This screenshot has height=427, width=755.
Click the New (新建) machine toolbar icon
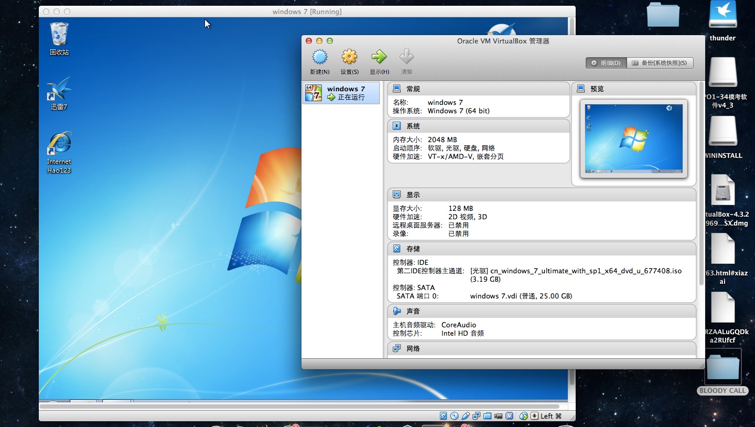[x=319, y=57]
